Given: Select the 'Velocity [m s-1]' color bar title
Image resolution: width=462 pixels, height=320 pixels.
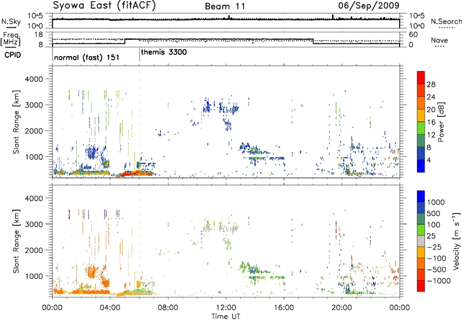Looking at the screenshot, I should 456,241.
